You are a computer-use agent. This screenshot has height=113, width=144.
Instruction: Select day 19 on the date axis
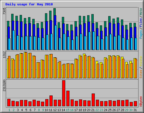click(x=84, y=110)
